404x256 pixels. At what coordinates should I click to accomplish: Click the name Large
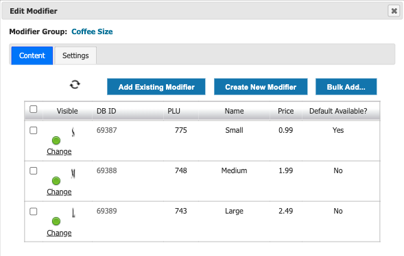[x=234, y=212]
